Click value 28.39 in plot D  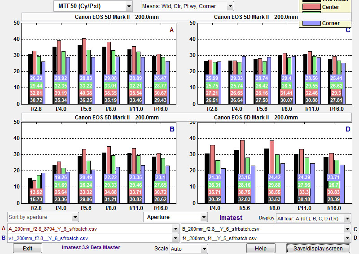[333, 200]
